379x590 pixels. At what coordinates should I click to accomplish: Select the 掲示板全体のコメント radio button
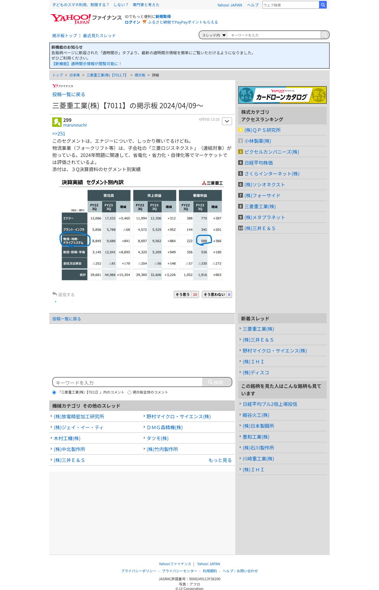click(129, 392)
